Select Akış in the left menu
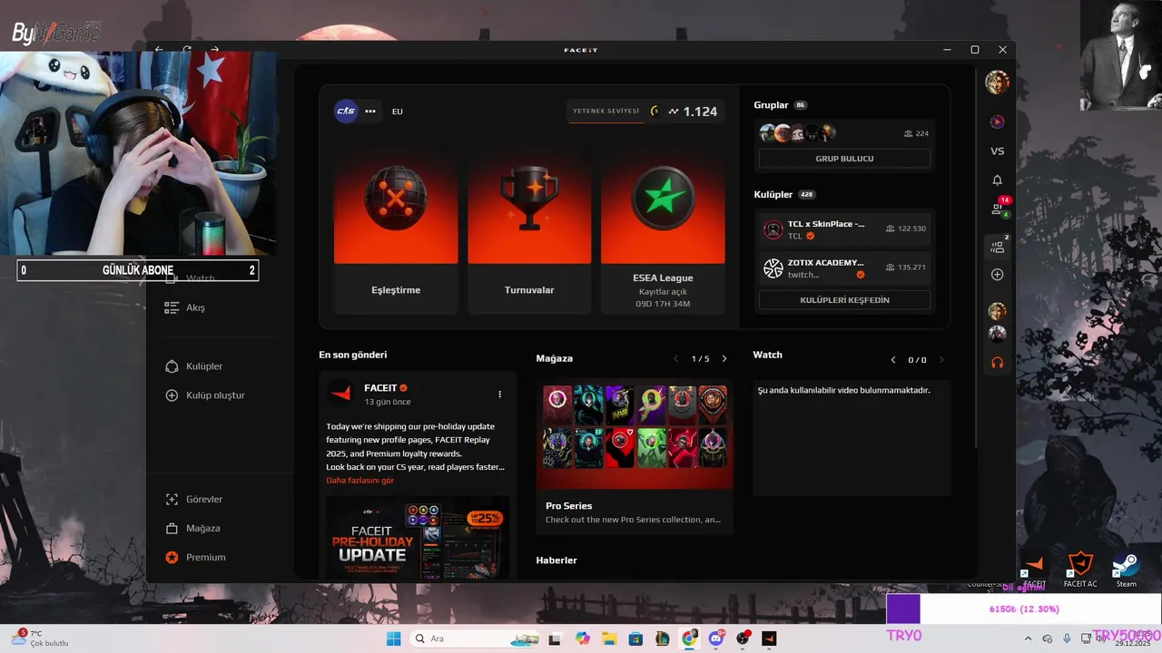The height and width of the screenshot is (653, 1162). click(x=195, y=307)
